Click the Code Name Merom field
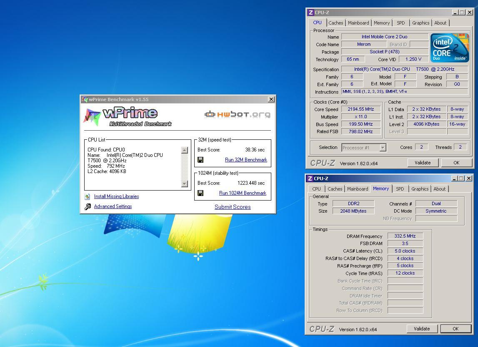The image size is (478, 347). pyautogui.click(x=364, y=44)
